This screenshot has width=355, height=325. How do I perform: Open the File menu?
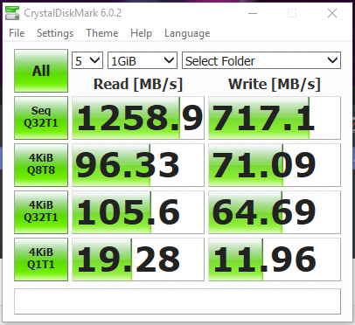pos(17,33)
